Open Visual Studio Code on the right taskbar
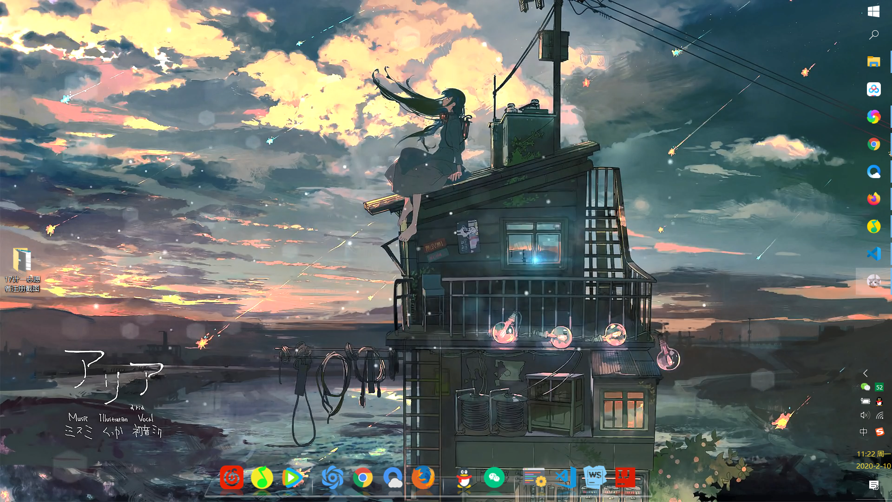Viewport: 892px width, 502px height. pos(873,254)
